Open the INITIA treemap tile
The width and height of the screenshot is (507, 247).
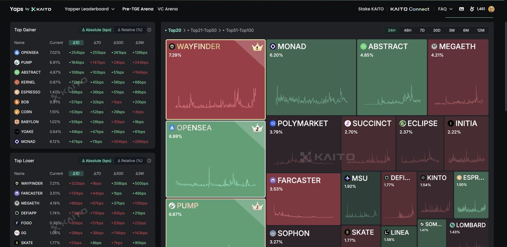pos(466,144)
